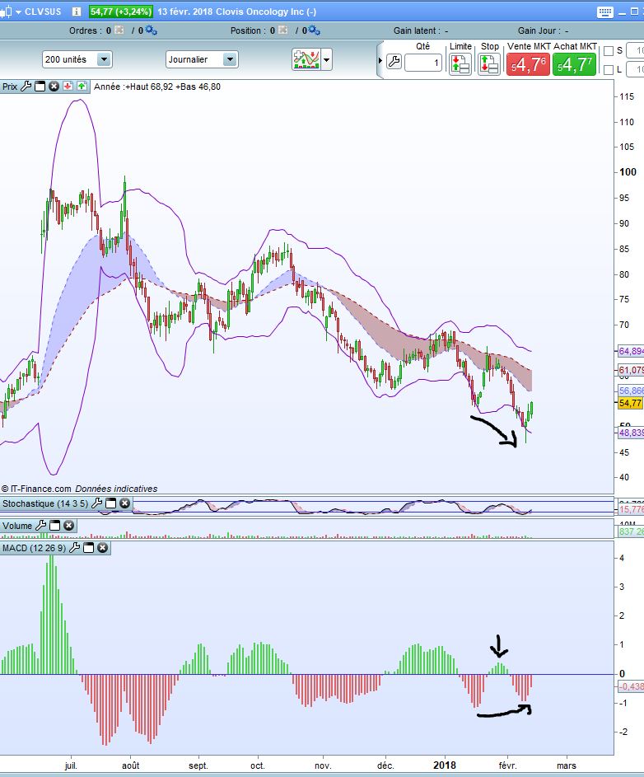Click the 61,07 moving average axis label
The width and height of the screenshot is (644, 777).
(630, 370)
